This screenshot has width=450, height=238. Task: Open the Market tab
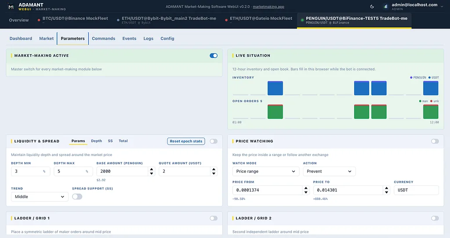pos(47,39)
